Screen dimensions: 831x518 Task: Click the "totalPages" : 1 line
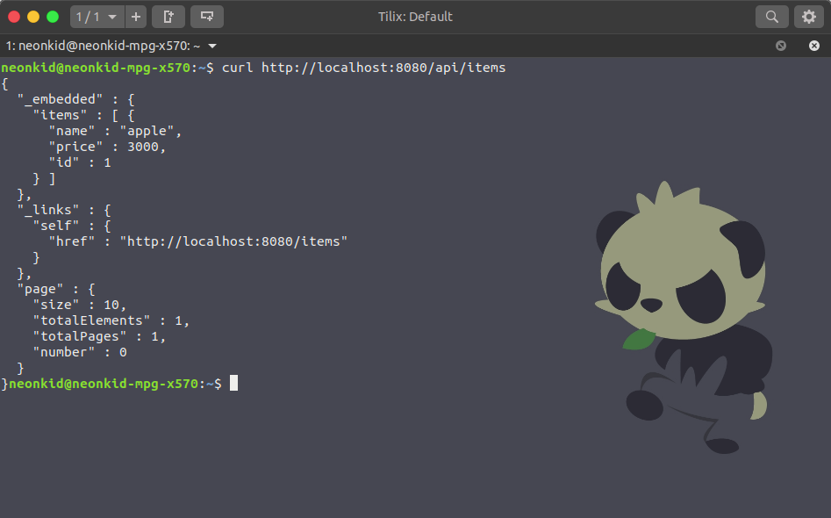point(99,336)
